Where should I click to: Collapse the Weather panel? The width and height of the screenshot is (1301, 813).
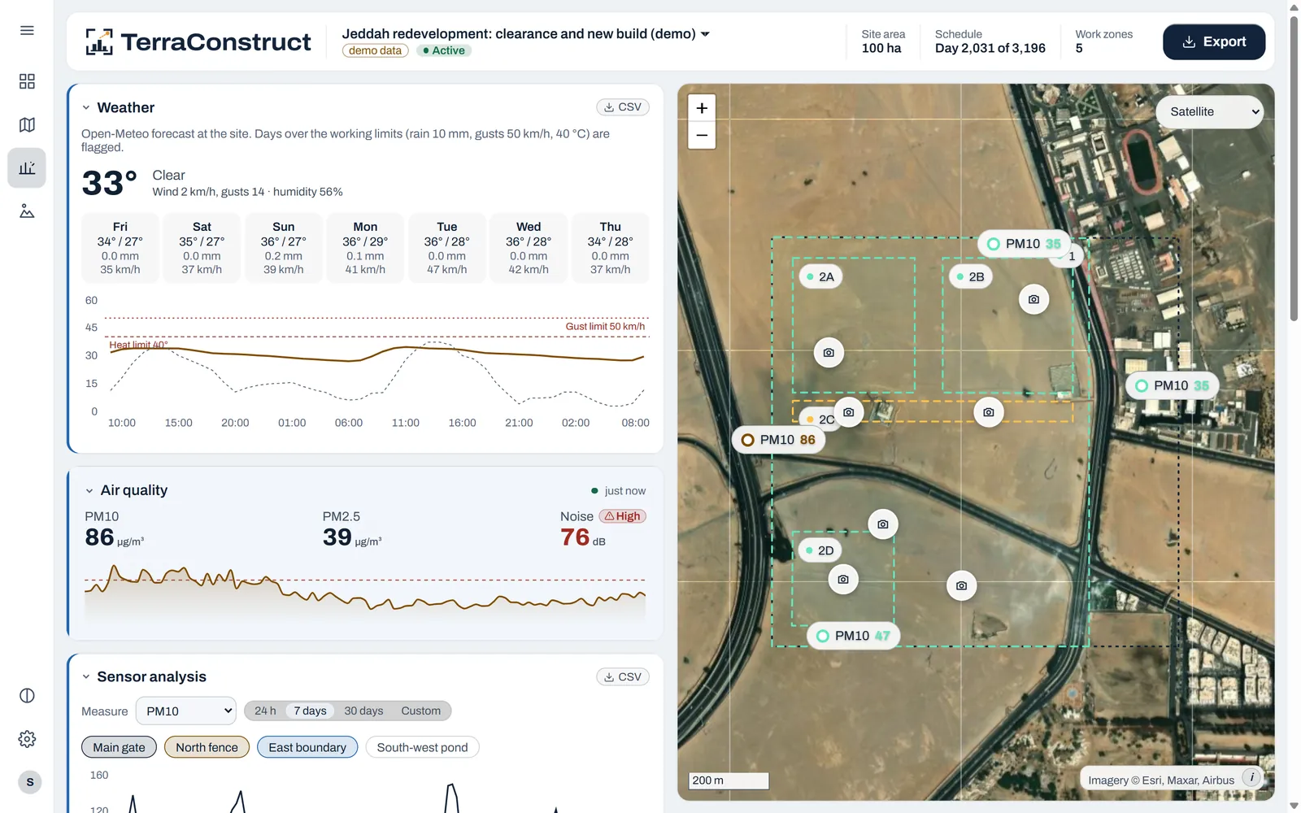(86, 107)
